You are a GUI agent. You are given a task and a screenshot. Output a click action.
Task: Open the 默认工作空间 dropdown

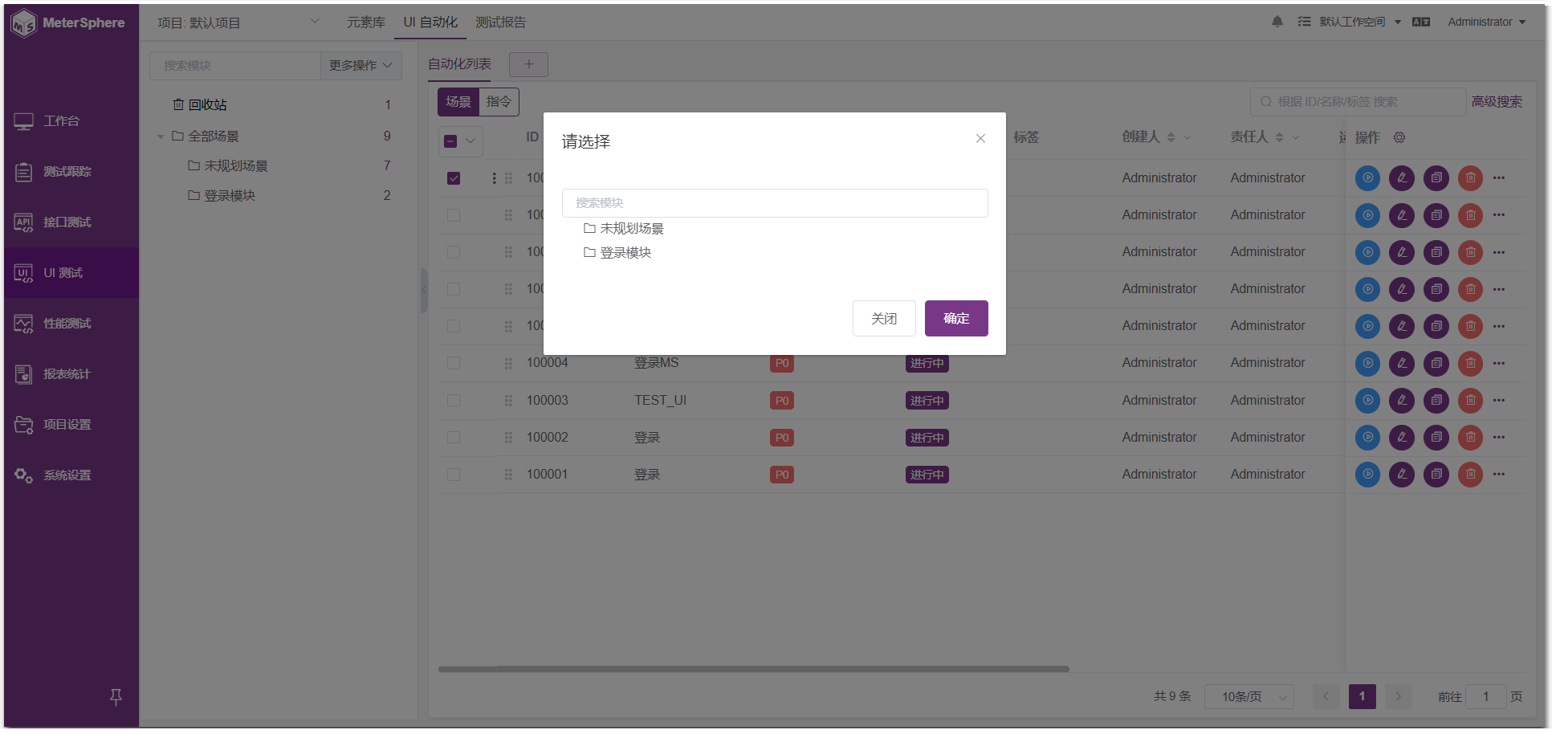[1360, 22]
